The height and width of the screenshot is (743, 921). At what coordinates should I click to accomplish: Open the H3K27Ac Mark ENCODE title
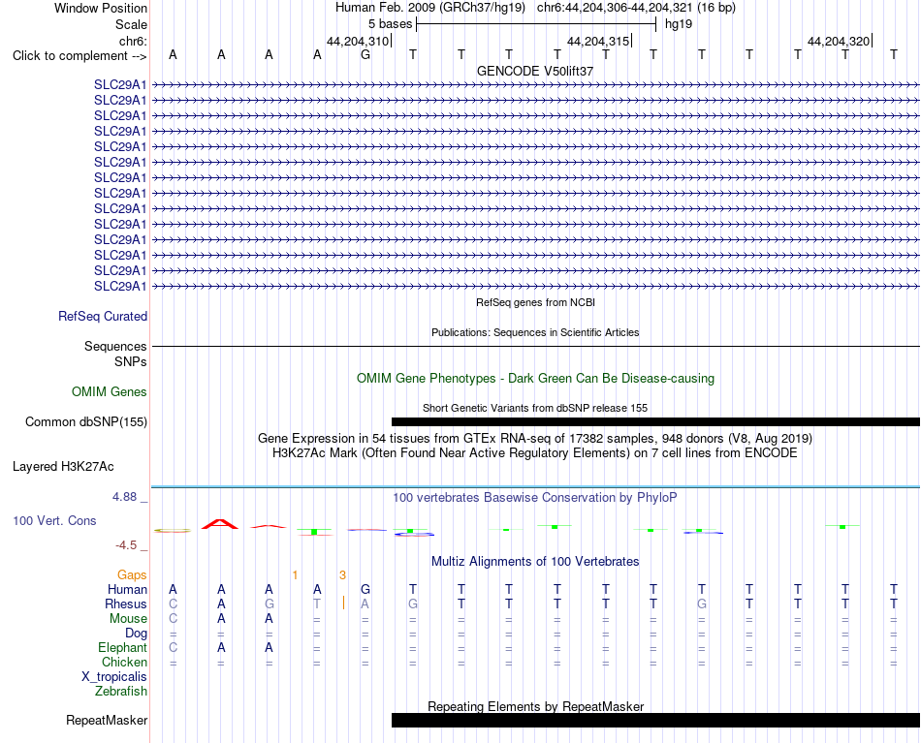pyautogui.click(x=535, y=453)
